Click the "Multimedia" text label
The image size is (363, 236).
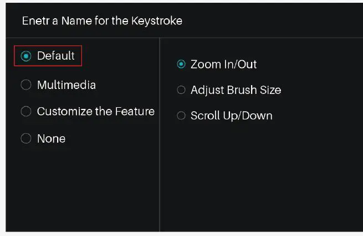66,85
